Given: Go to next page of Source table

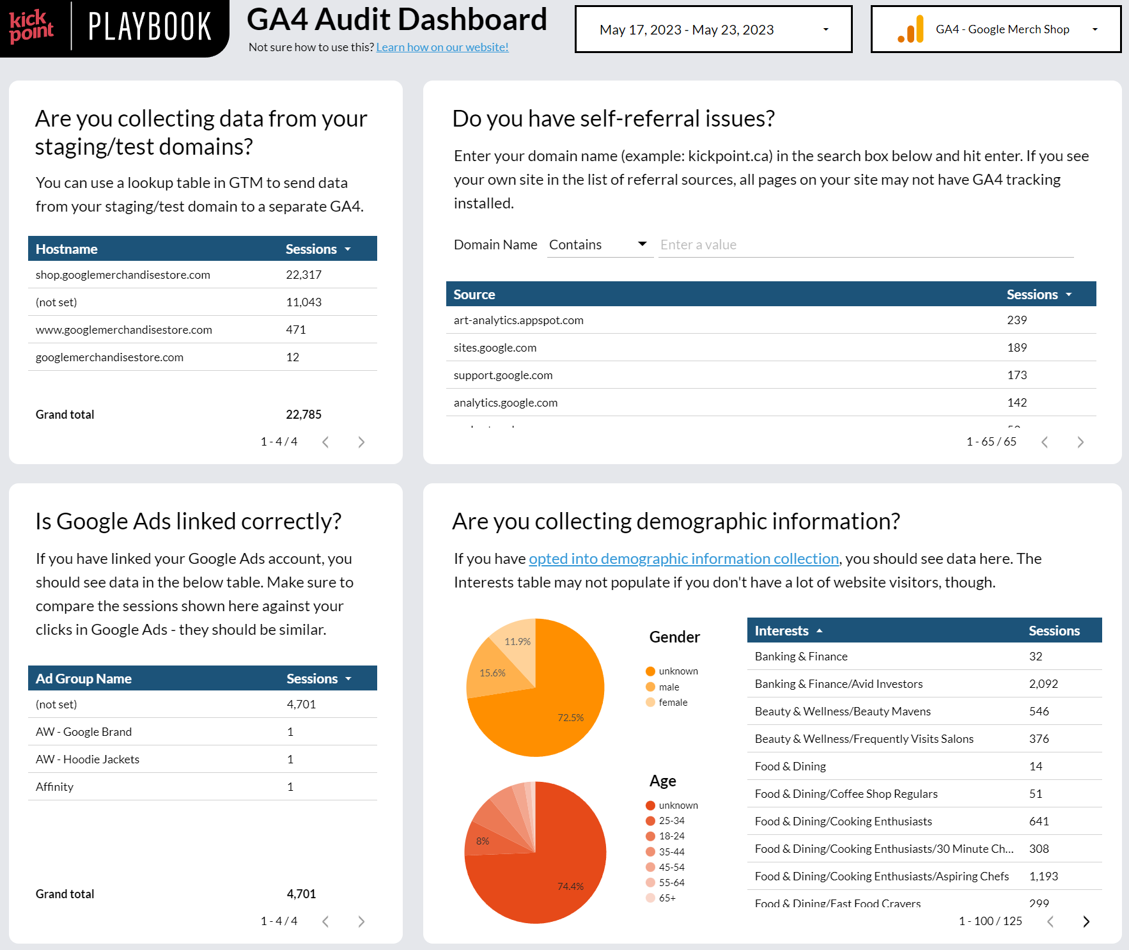Looking at the screenshot, I should pyautogui.click(x=1080, y=442).
